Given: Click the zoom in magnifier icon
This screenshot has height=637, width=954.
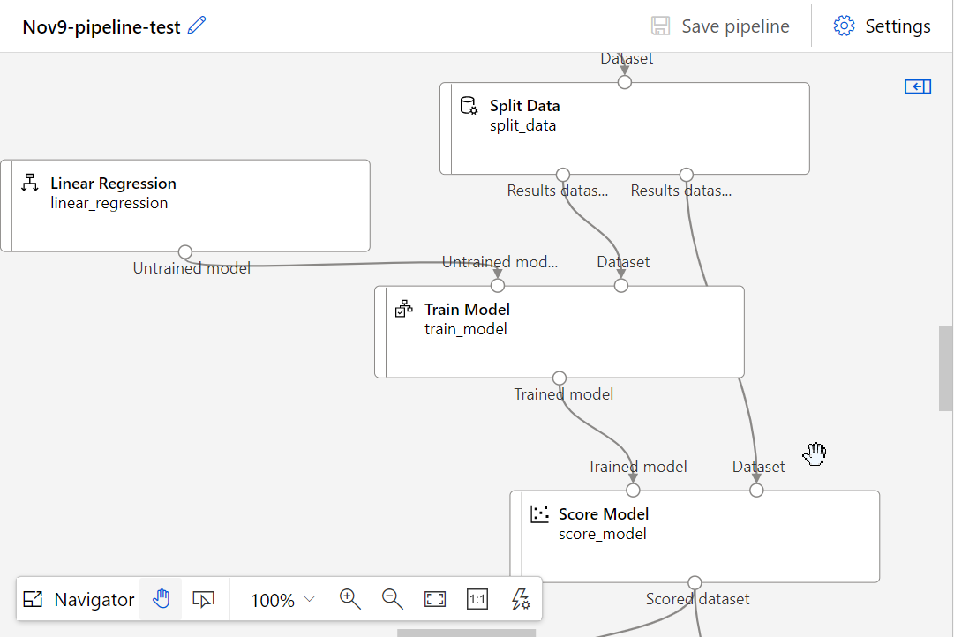Looking at the screenshot, I should (x=350, y=599).
